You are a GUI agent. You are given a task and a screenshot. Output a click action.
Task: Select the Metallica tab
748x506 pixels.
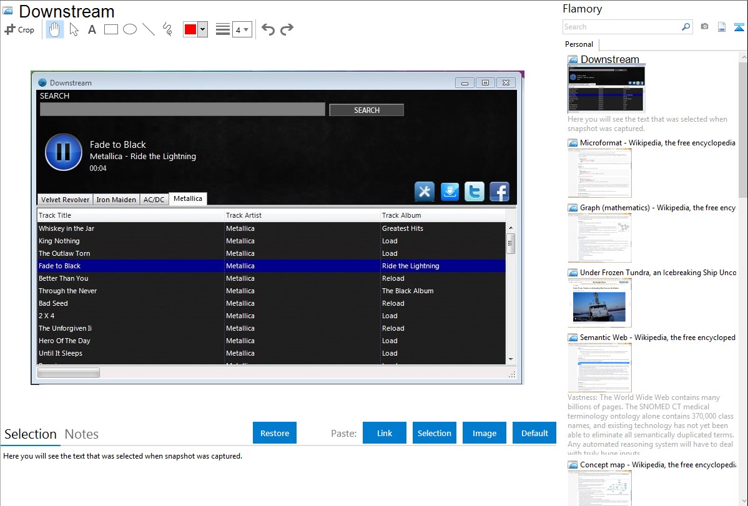[187, 198]
